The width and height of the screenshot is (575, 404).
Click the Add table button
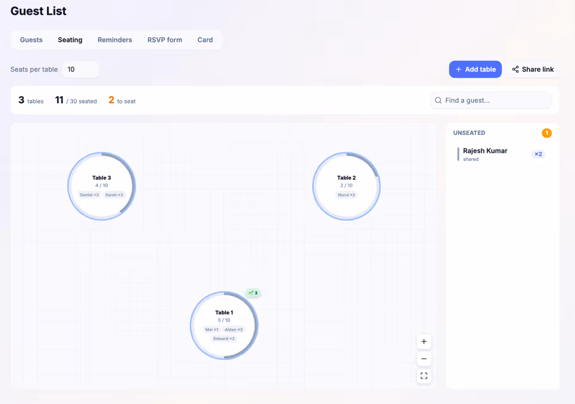[475, 69]
